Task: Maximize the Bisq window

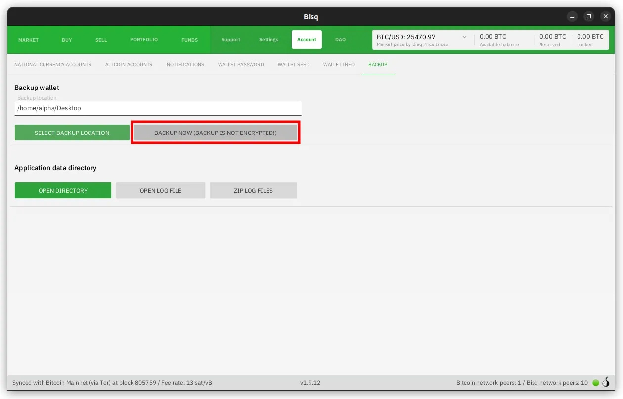Action: pyautogui.click(x=588, y=16)
